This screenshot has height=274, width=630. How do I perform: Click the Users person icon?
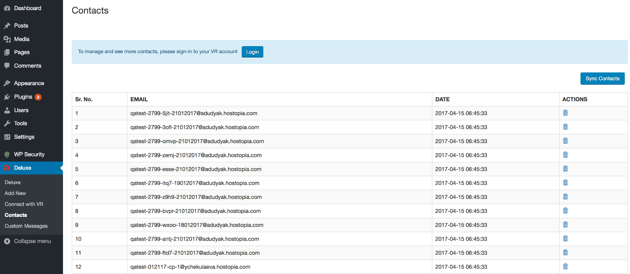coord(7,110)
